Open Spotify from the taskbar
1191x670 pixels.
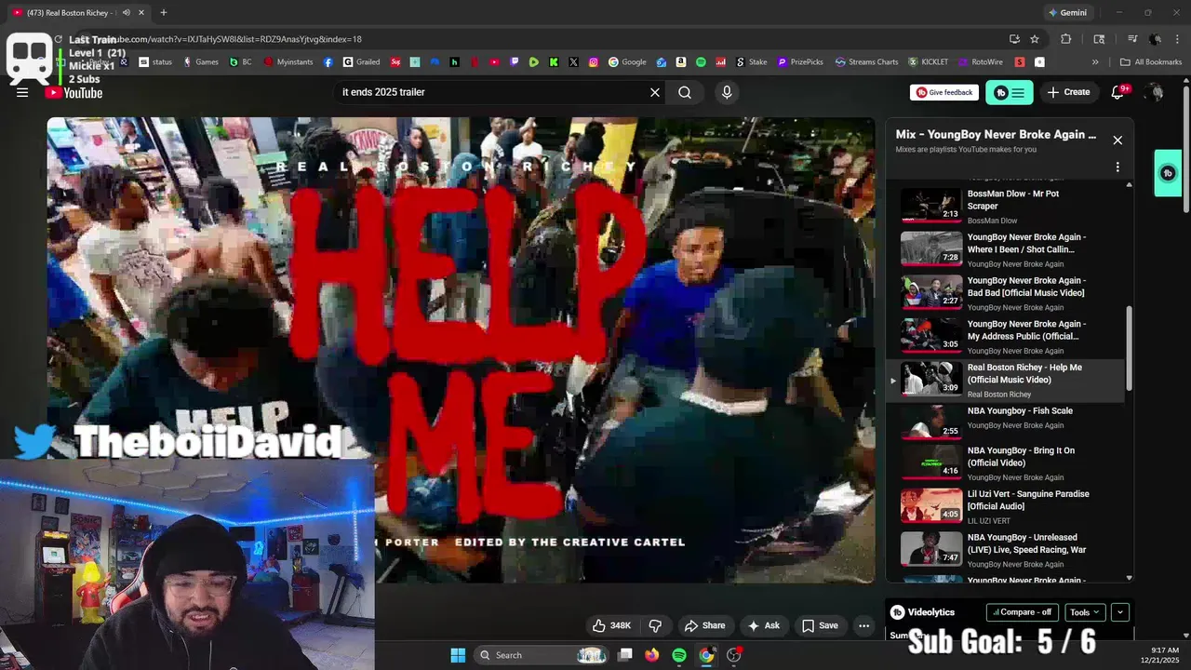[679, 655]
